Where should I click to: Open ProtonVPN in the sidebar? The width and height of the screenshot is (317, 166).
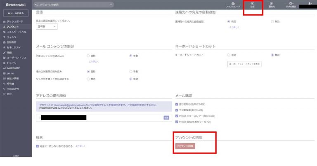13,89
